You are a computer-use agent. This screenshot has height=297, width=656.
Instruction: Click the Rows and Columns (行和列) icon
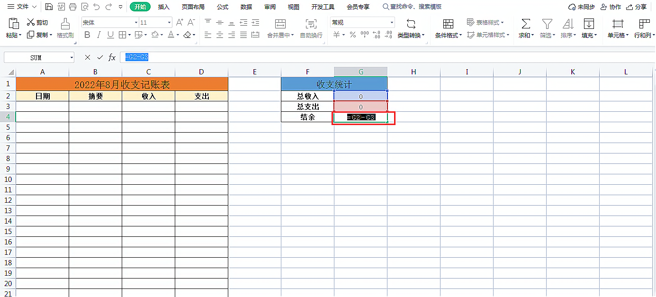pos(644,24)
